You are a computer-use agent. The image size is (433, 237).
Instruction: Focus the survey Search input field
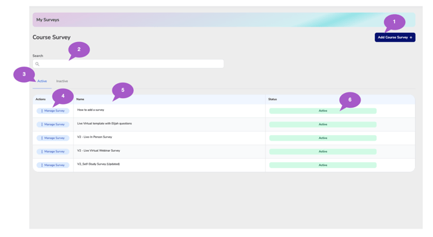pos(128,64)
